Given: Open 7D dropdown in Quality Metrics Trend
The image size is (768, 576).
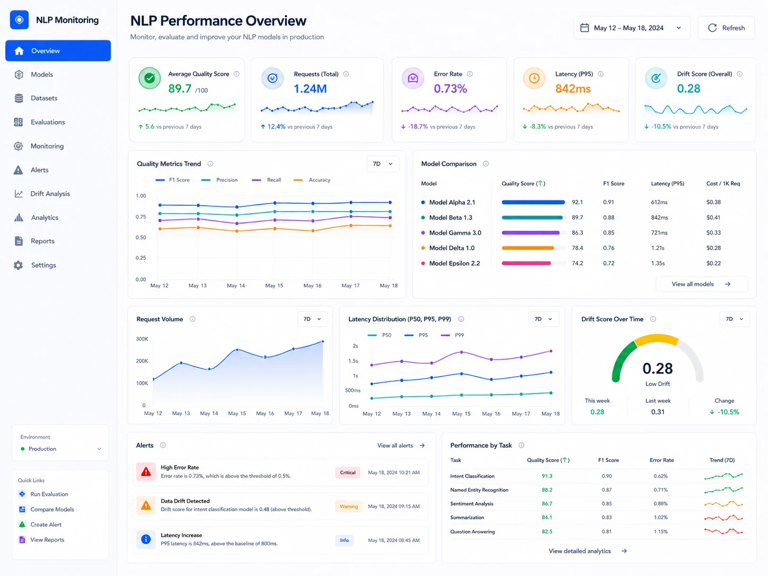Looking at the screenshot, I should pyautogui.click(x=383, y=164).
